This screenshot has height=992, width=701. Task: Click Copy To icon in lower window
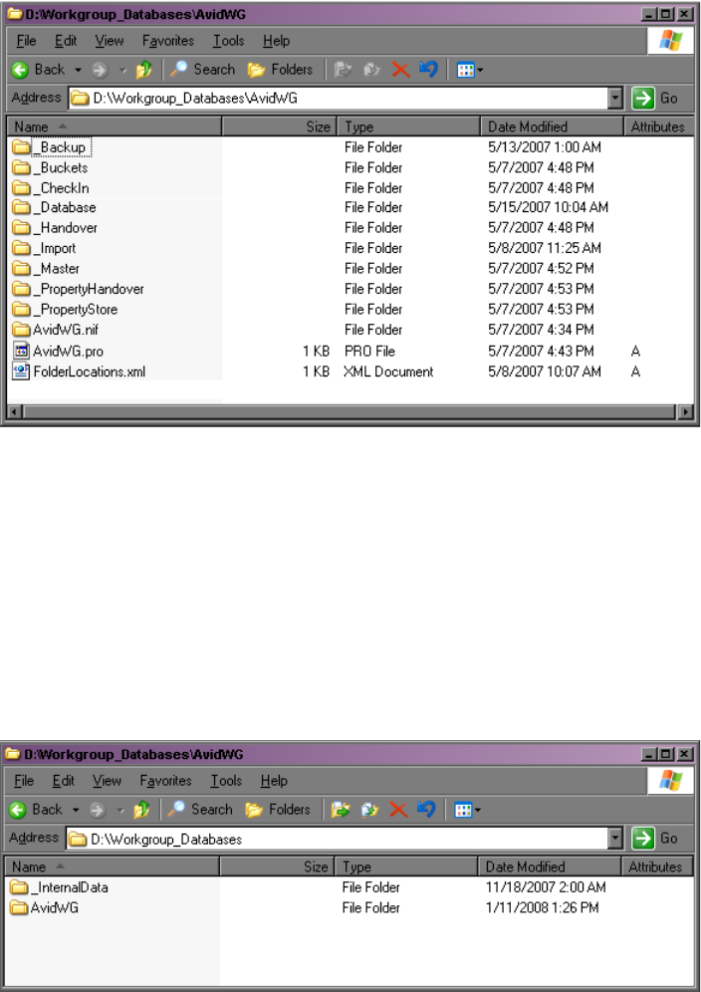[368, 809]
